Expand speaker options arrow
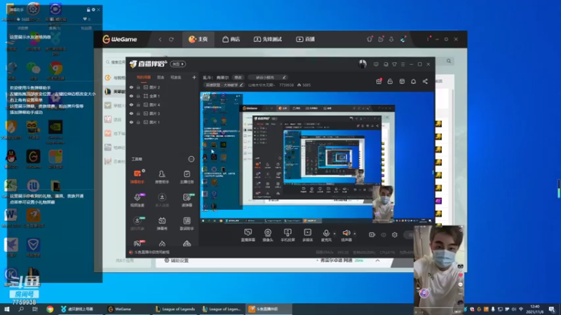The image size is (561, 315). [x=355, y=234]
